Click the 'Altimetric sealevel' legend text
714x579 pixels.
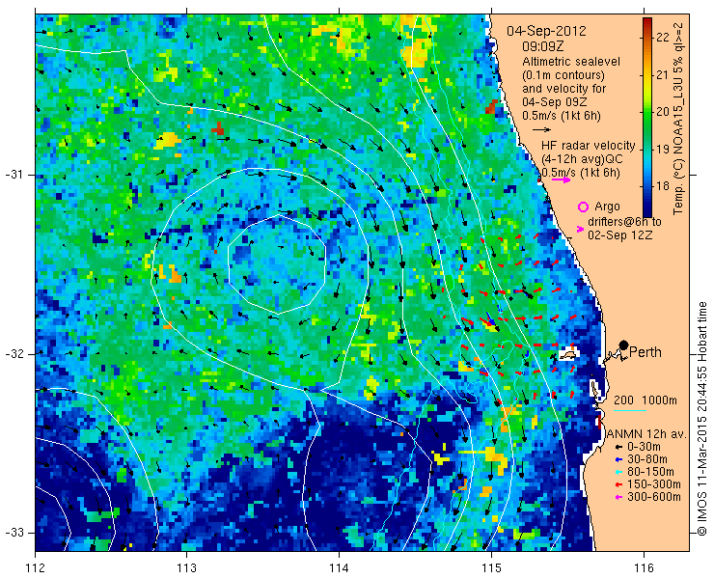[x=571, y=62]
